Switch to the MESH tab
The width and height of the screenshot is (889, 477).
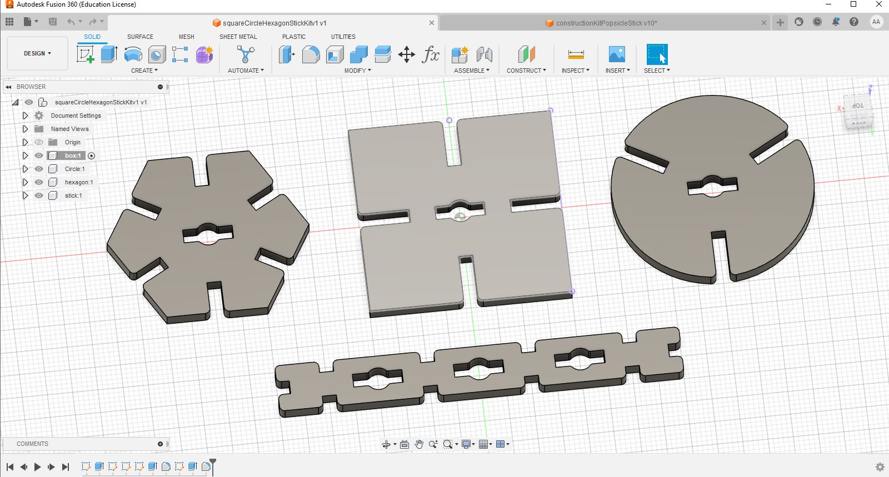[x=187, y=37]
